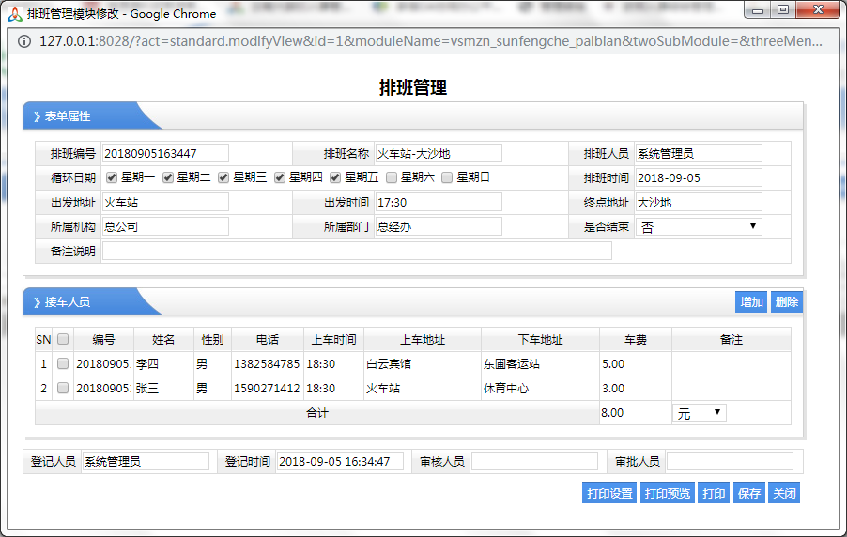Uncheck the 星期一 checkbox

pos(112,177)
